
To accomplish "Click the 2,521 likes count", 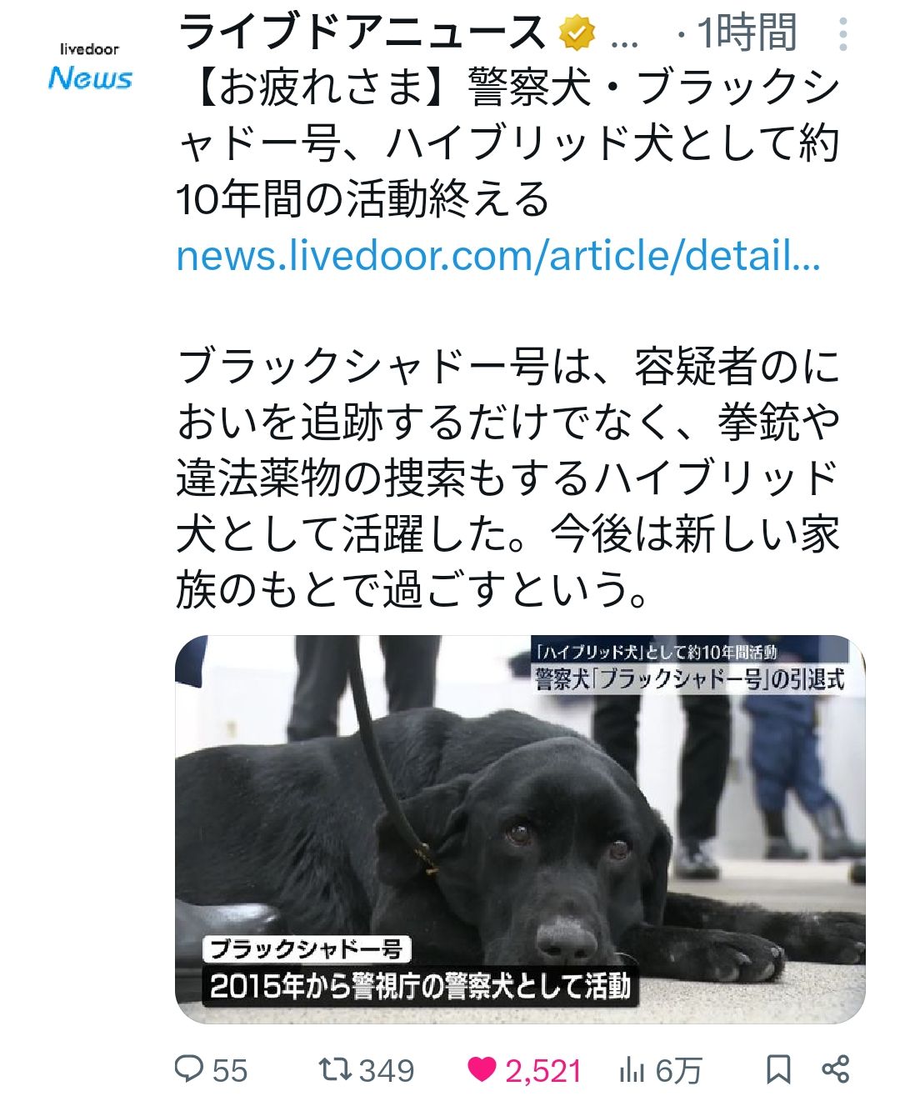I will 543,1070.
